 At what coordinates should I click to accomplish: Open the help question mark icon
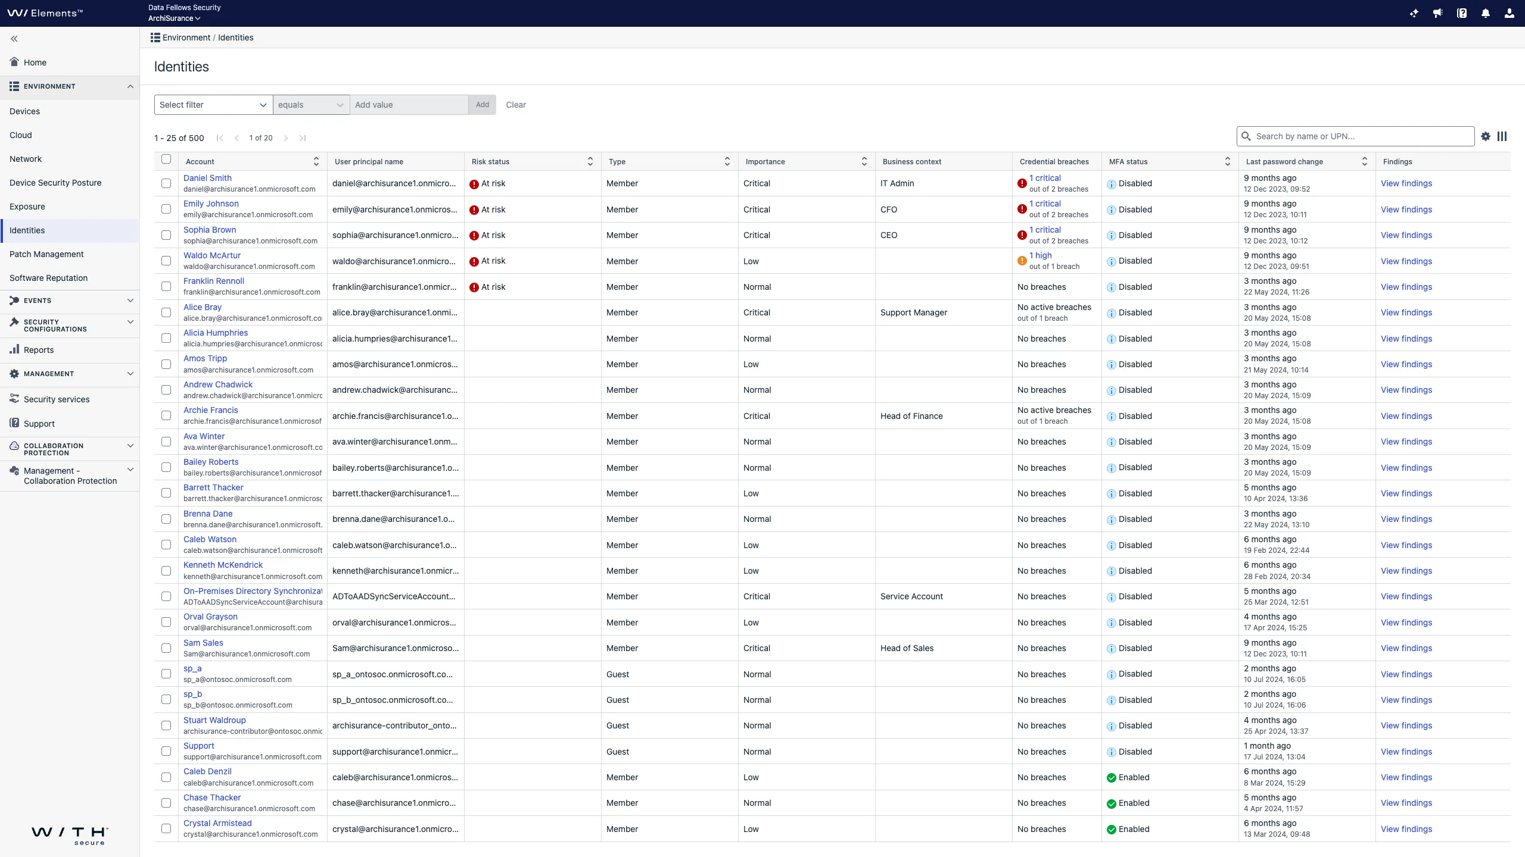tap(1462, 13)
